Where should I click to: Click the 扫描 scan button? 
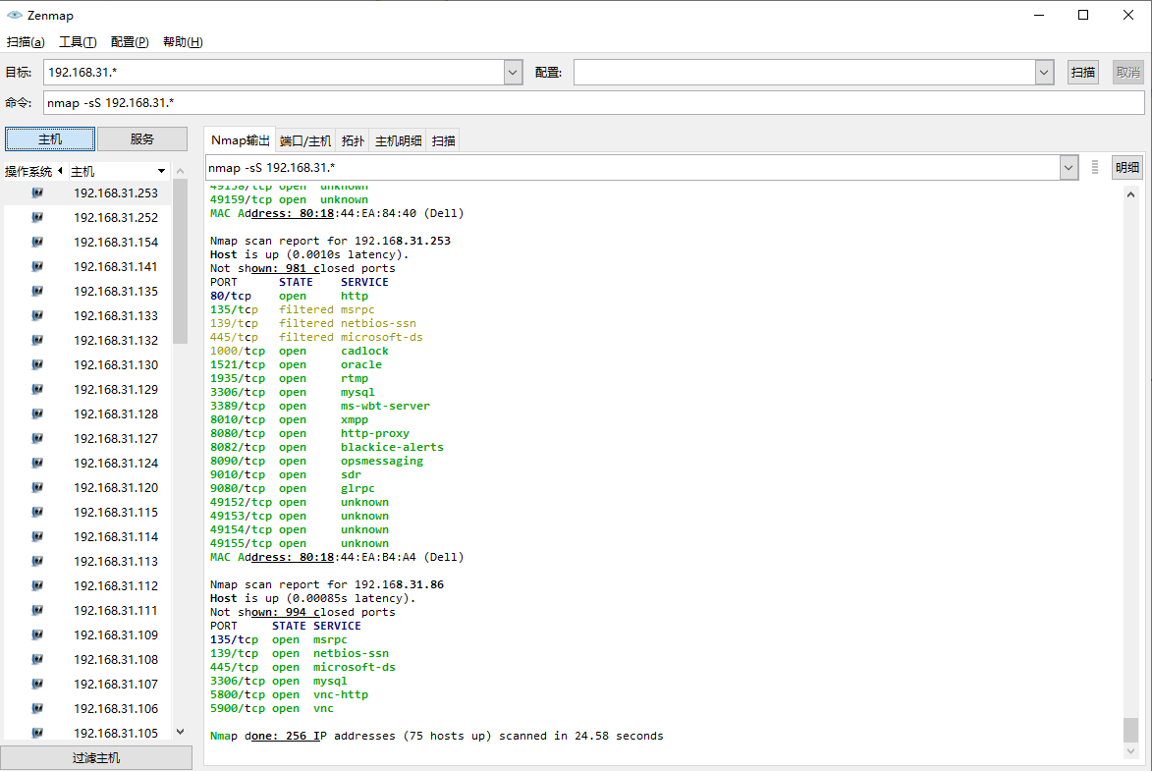[1083, 72]
